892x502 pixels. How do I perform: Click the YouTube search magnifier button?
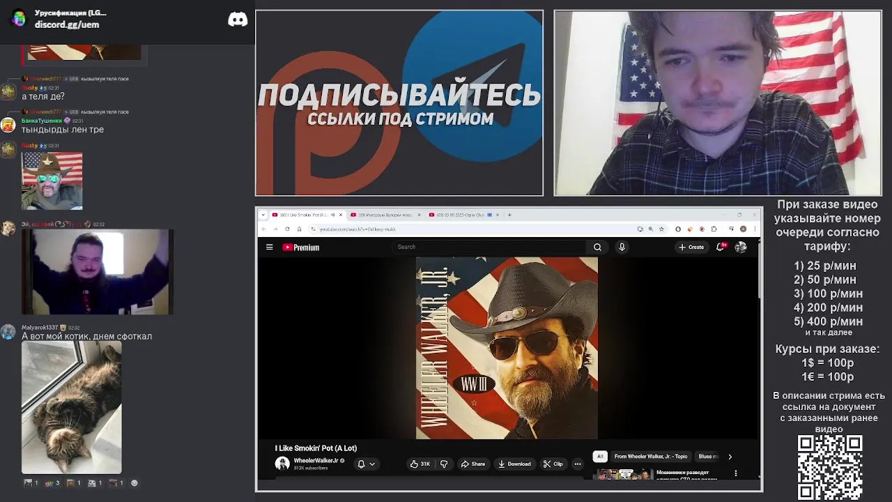coord(597,247)
